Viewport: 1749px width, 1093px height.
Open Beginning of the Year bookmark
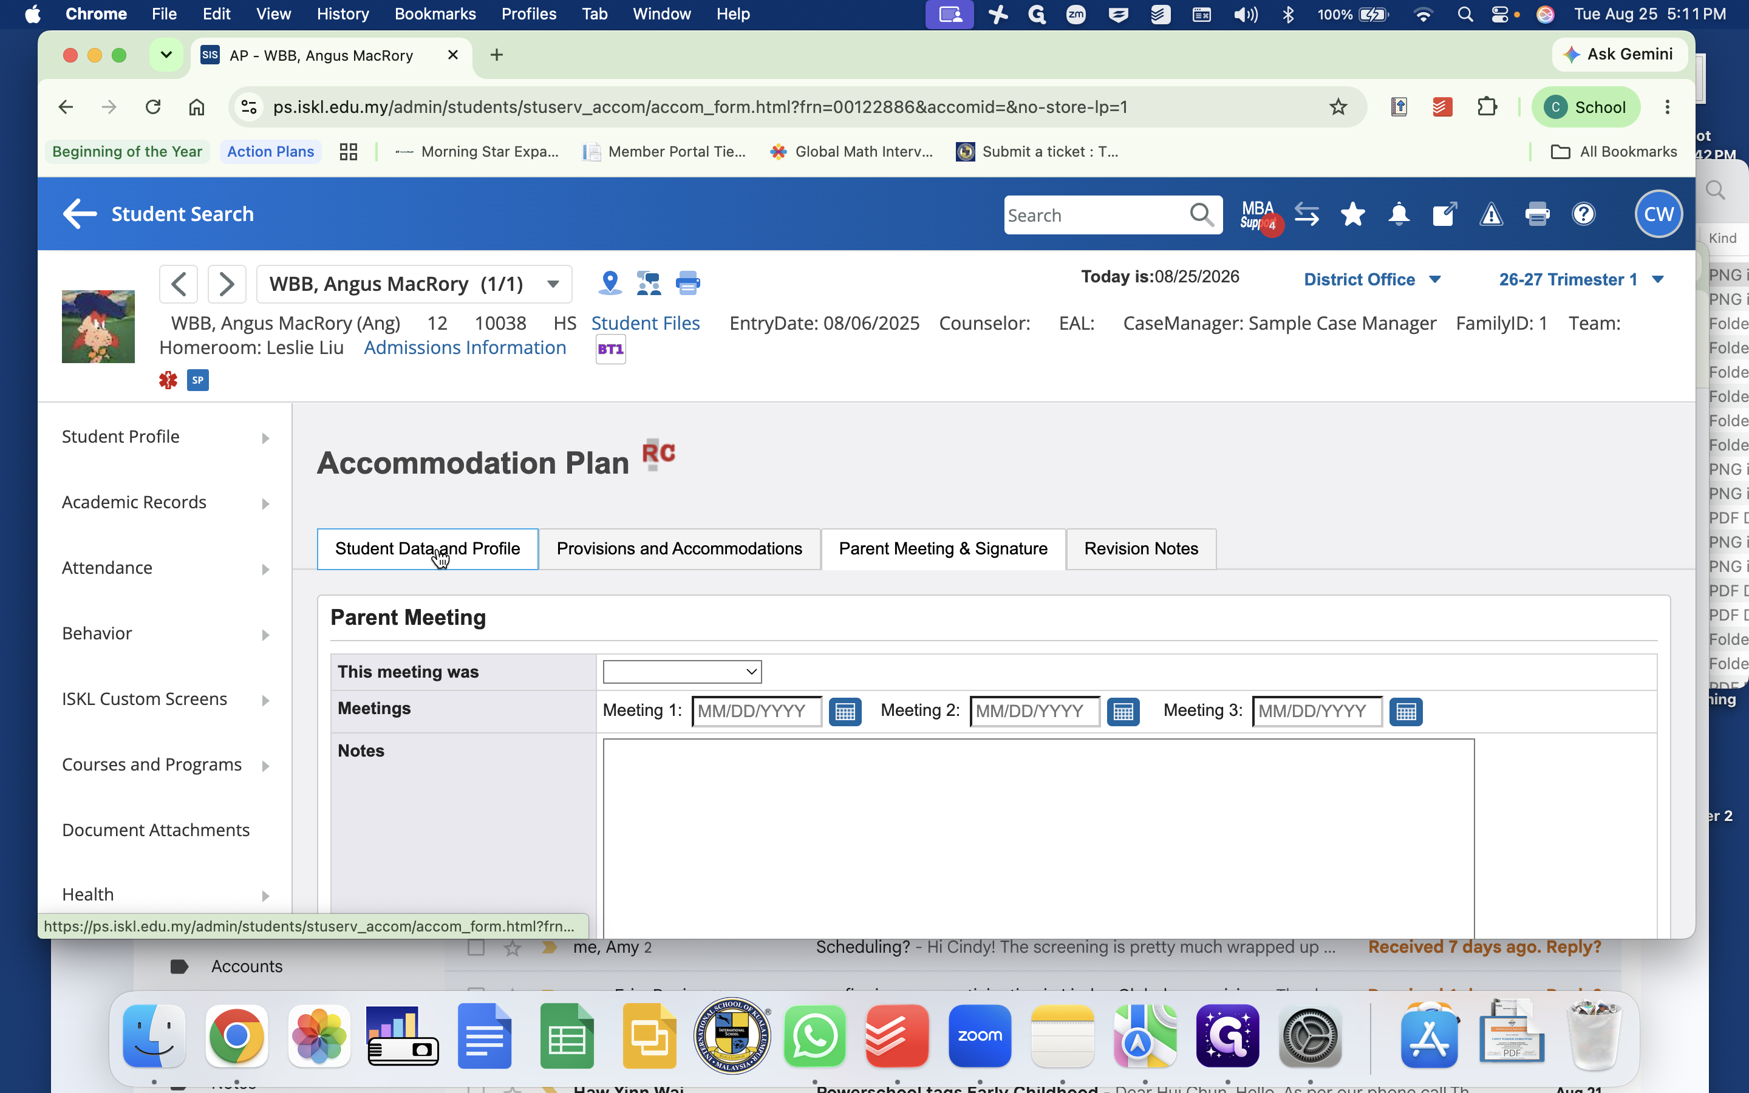click(x=127, y=152)
